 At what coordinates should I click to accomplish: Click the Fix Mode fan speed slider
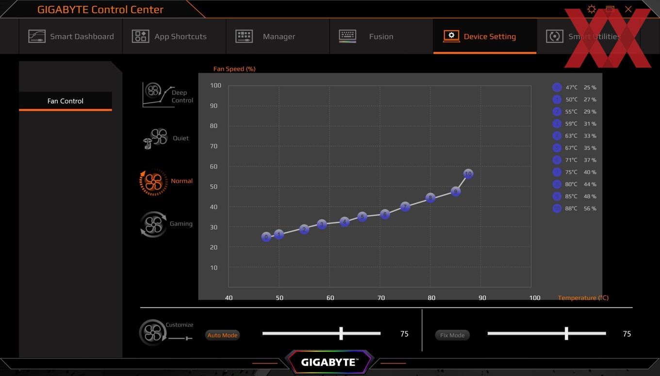coord(546,333)
